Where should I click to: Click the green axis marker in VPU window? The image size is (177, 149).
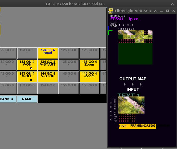(110, 32)
